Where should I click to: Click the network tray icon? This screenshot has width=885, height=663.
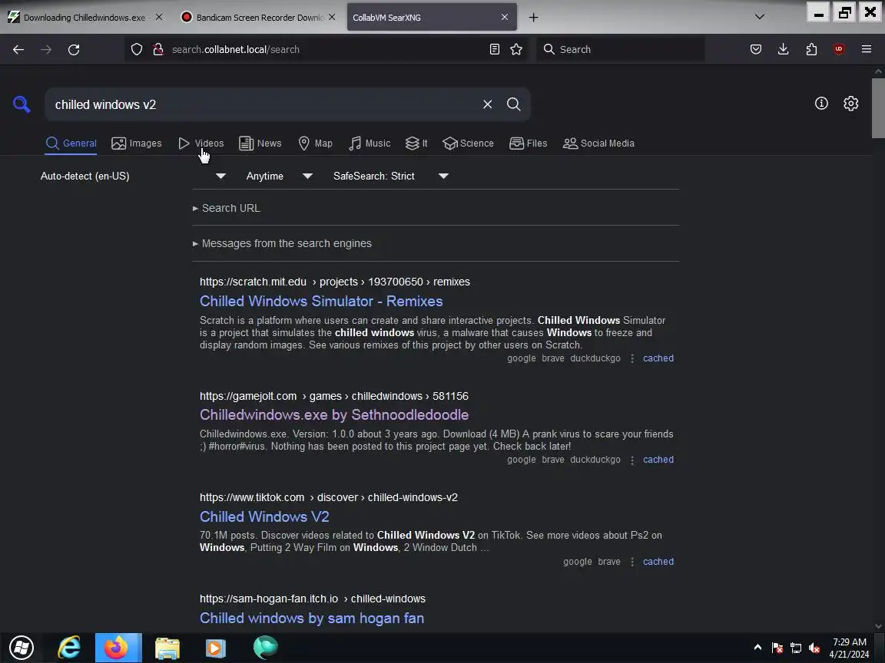point(796,648)
